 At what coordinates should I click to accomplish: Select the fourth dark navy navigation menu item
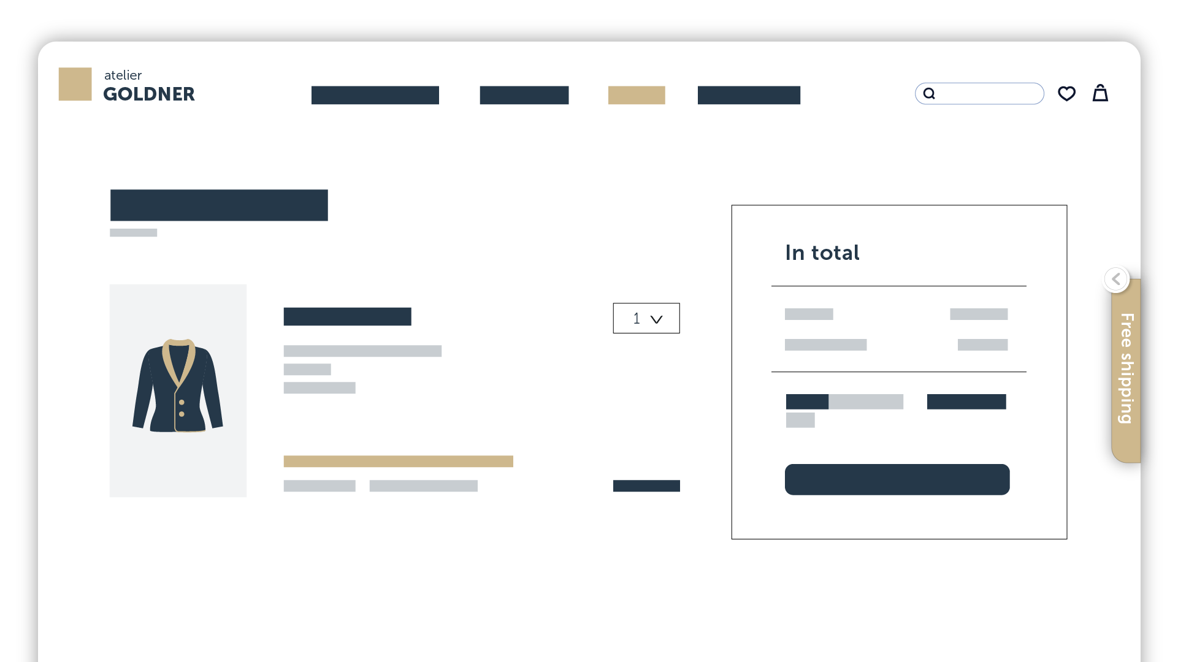coord(748,94)
